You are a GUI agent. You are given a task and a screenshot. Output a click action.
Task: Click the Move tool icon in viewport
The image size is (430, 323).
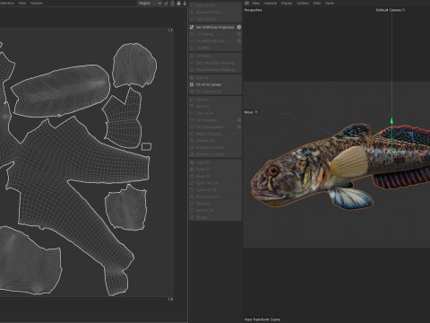tap(256, 112)
